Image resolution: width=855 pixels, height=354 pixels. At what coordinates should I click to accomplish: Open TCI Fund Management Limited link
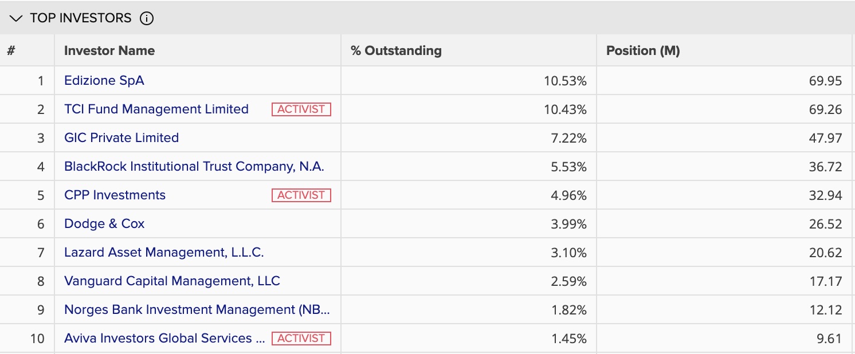coord(156,109)
